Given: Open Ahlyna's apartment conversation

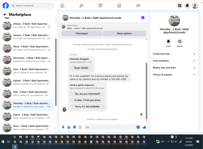Looking at the screenshot, I should click(27, 25).
